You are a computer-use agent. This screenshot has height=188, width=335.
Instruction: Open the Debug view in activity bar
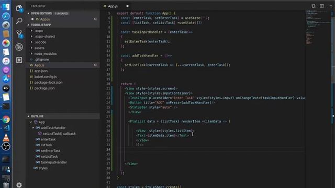[x=19, y=47]
